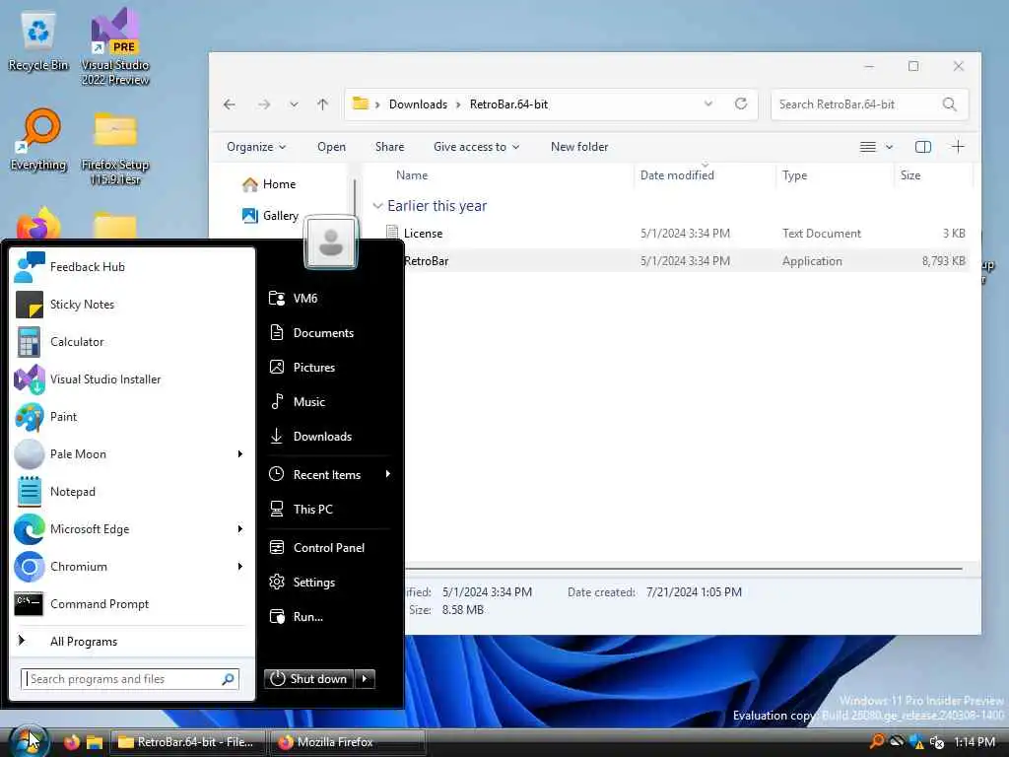Create New folder
Viewport: 1009px width, 757px height.
[x=579, y=147]
